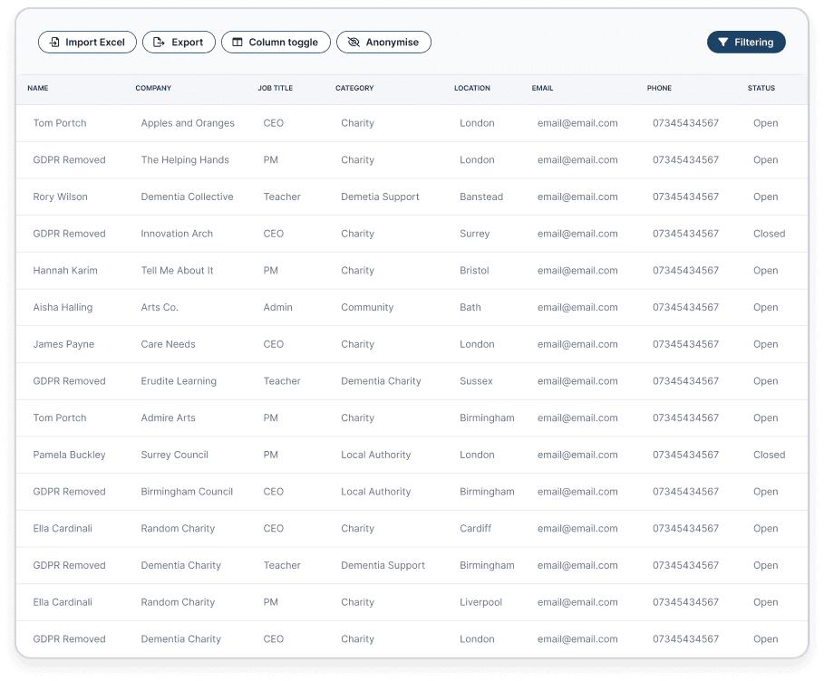This screenshot has height=681, width=824.
Task: Click Closed status in Pamela Buckley's row
Action: coord(769,455)
